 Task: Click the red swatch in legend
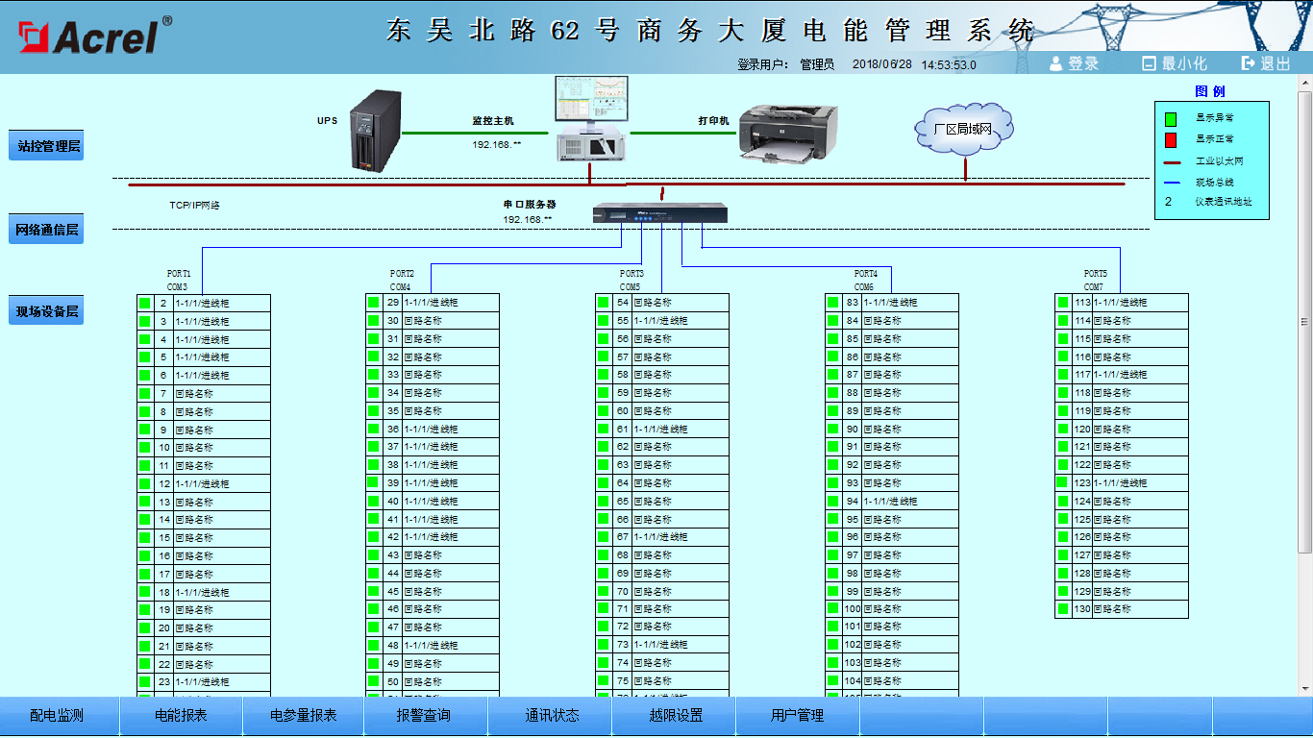pos(1171,141)
